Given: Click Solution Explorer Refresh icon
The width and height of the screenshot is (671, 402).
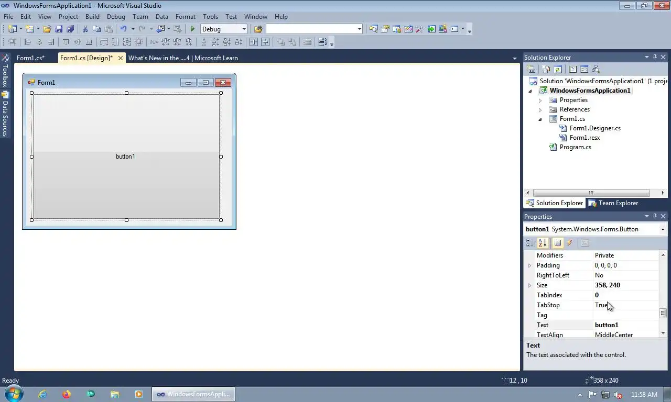Looking at the screenshot, I should pyautogui.click(x=558, y=69).
